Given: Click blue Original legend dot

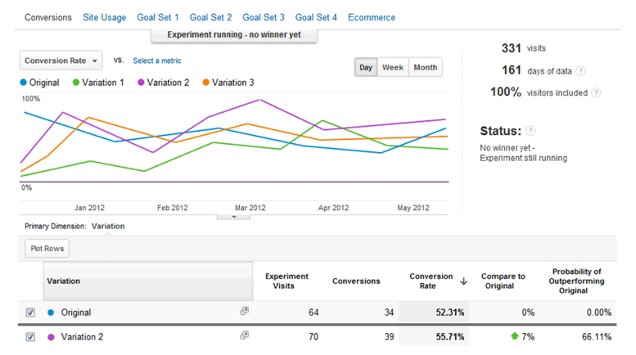Looking at the screenshot, I should (24, 83).
